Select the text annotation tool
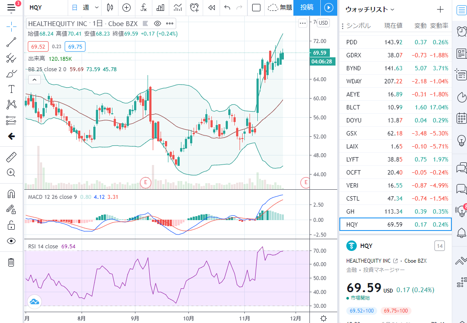The width and height of the screenshot is (467, 323). pyautogui.click(x=11, y=89)
